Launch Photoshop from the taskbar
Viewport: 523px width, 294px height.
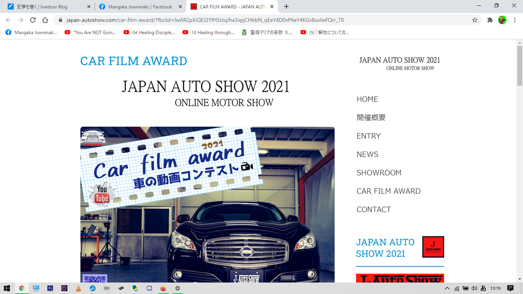point(50,288)
